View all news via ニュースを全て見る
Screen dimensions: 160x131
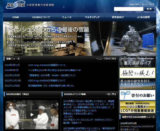click(x=106, y=59)
